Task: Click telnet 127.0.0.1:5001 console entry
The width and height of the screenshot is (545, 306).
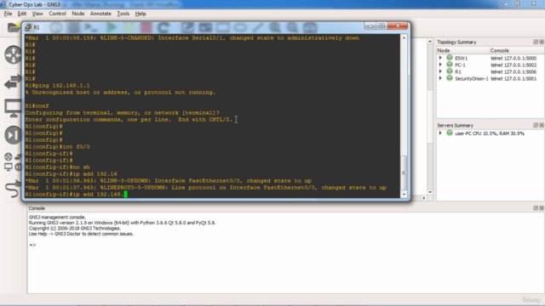Action: coord(513,79)
